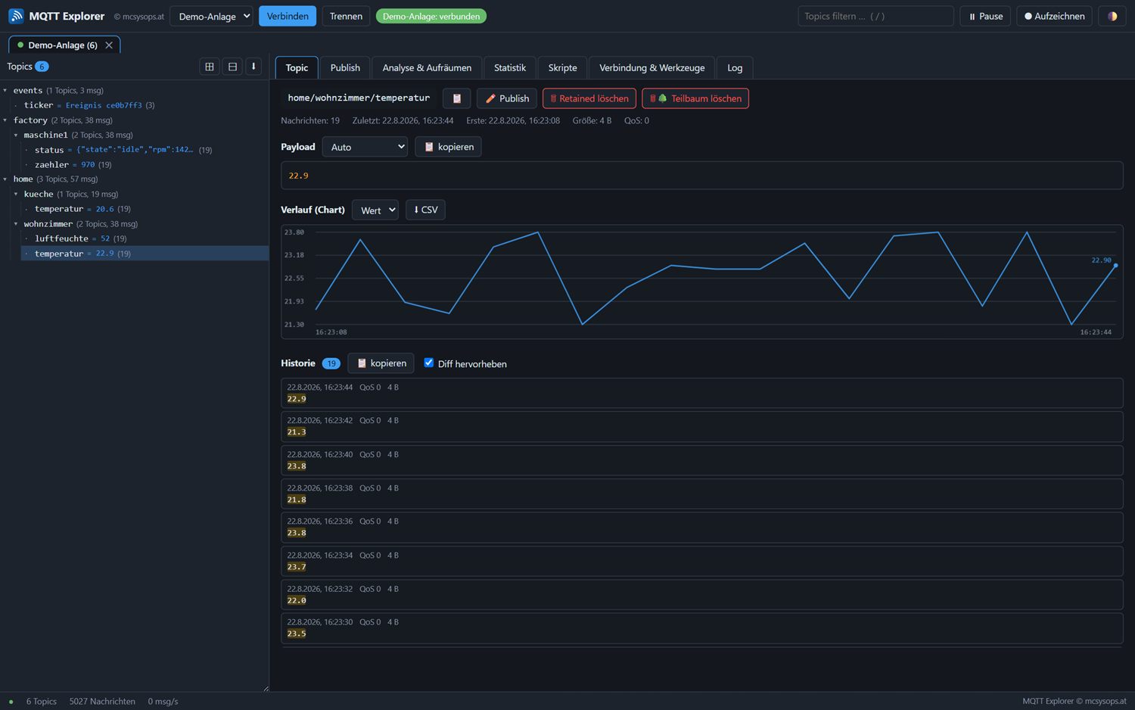
Task: Click the Verbinden button
Action: click(x=288, y=16)
